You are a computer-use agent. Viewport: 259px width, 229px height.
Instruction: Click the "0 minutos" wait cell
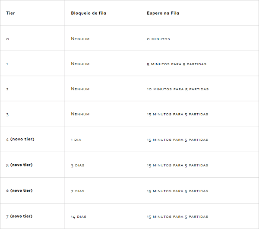coord(158,39)
